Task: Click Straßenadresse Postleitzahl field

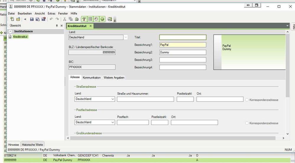Action: pyautogui.click(x=185, y=99)
